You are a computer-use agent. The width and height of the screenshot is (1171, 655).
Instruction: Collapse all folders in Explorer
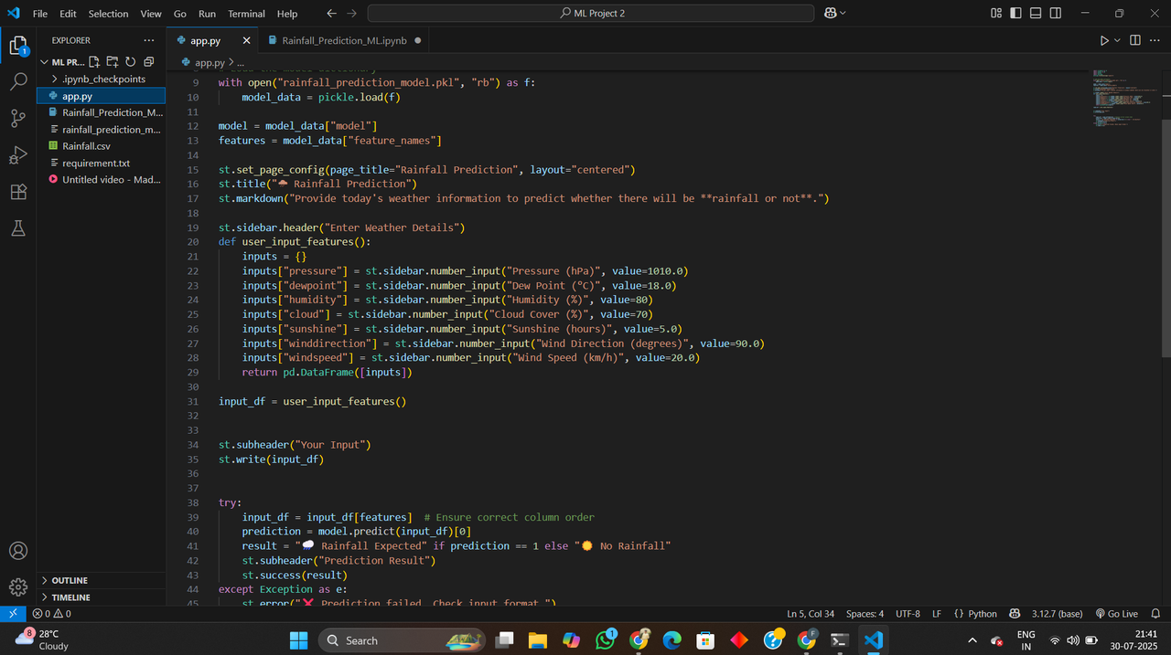(x=149, y=62)
